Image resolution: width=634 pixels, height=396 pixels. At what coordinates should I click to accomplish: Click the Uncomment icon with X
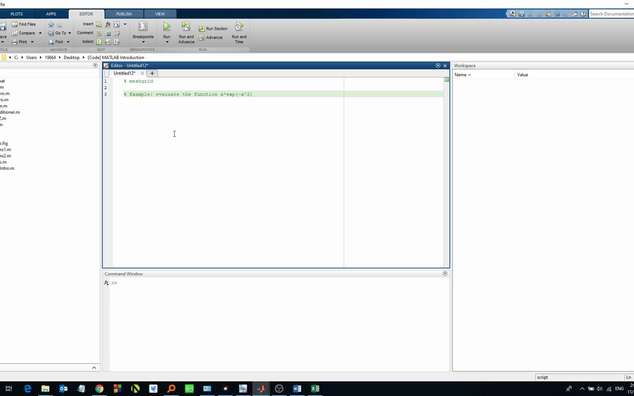(108, 33)
